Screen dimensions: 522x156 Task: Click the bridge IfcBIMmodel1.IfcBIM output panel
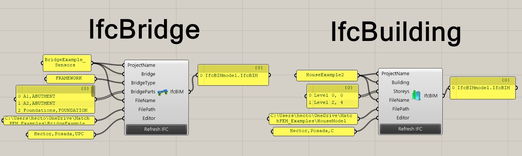pos(233,76)
